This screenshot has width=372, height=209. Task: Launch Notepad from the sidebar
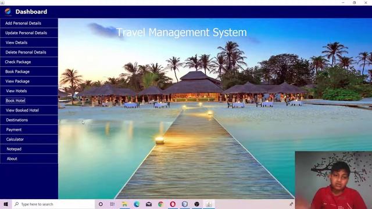pyautogui.click(x=29, y=149)
